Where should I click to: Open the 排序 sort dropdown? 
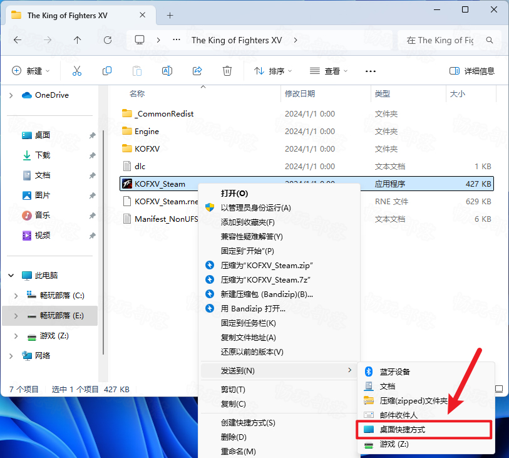pos(273,71)
